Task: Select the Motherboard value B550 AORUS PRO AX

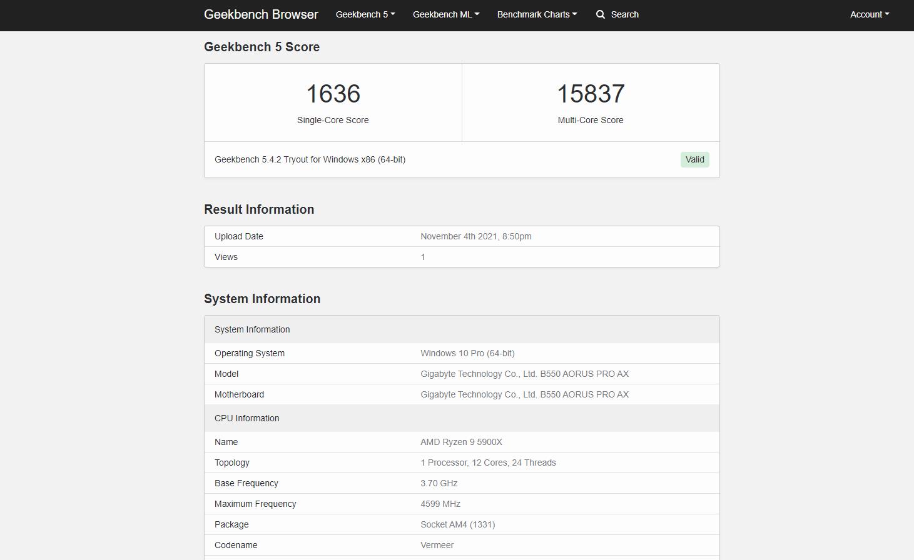Action: click(524, 394)
